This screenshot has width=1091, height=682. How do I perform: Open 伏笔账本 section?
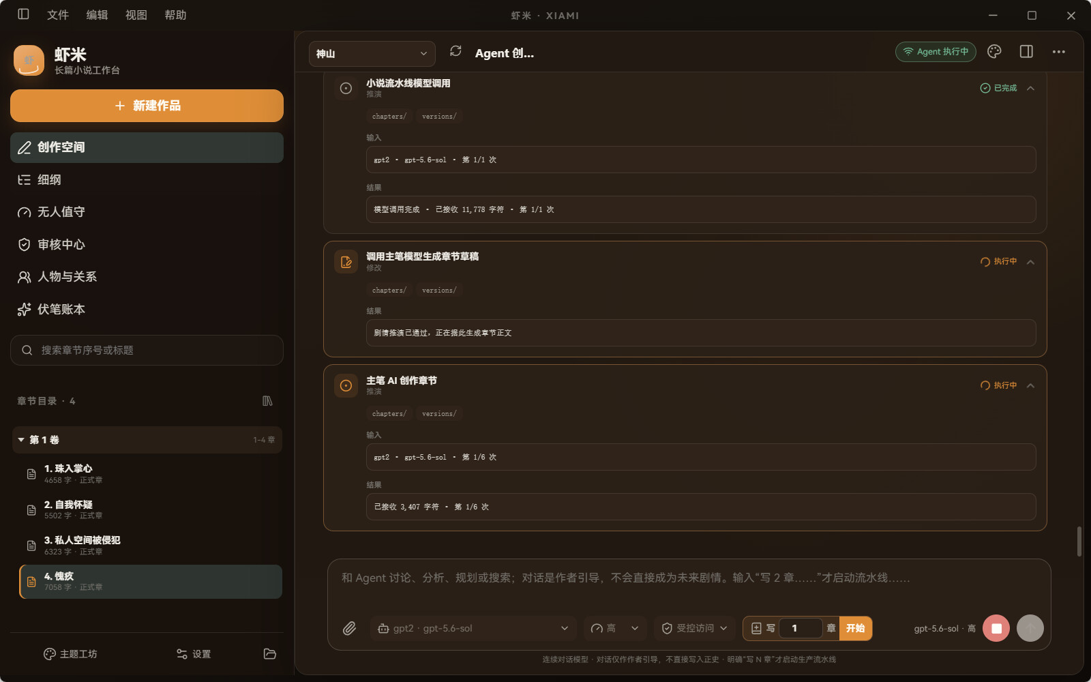pyautogui.click(x=147, y=310)
